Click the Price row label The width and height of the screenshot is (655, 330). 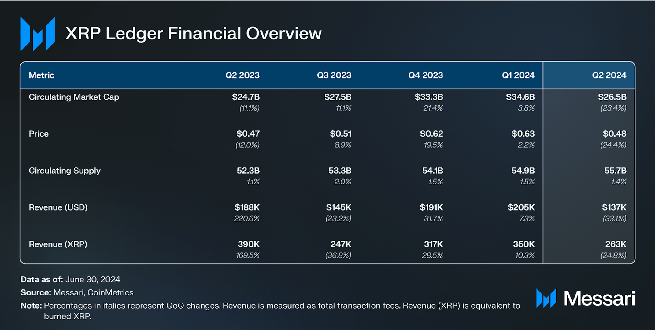click(x=39, y=134)
